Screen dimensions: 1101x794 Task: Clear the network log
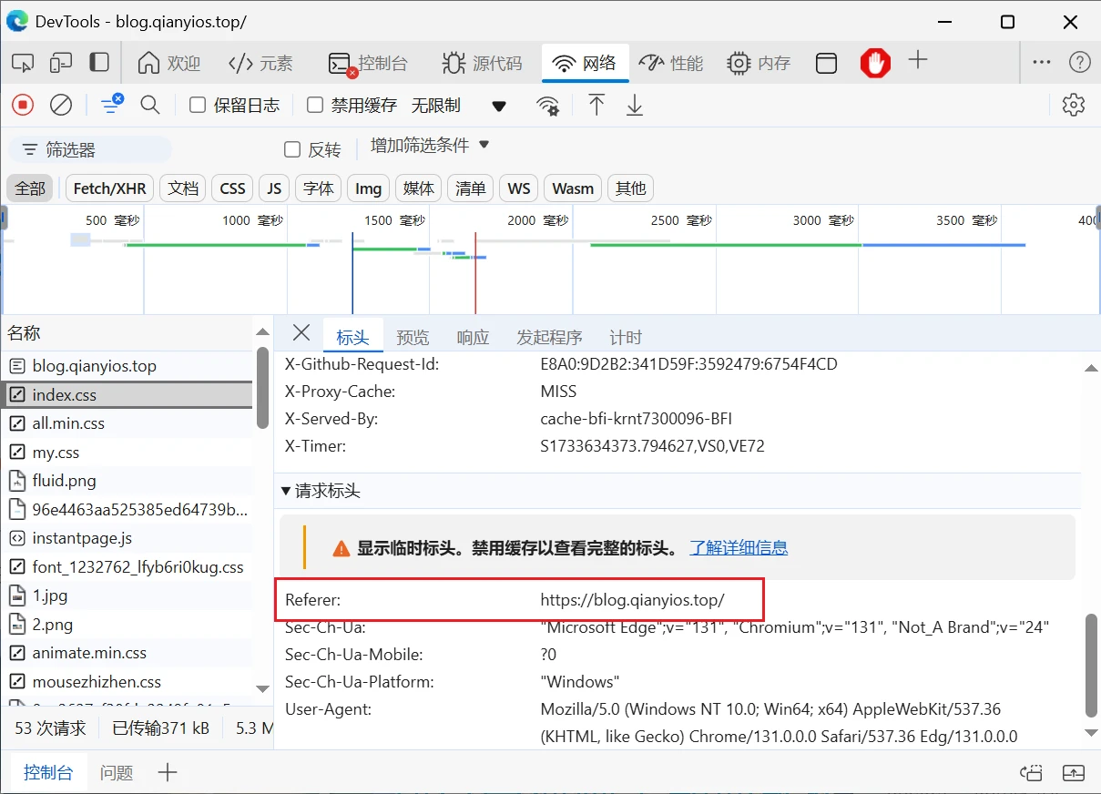pyautogui.click(x=61, y=106)
